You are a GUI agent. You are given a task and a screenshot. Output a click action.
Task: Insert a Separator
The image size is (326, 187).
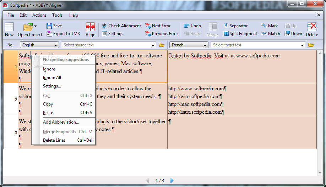click(x=235, y=26)
